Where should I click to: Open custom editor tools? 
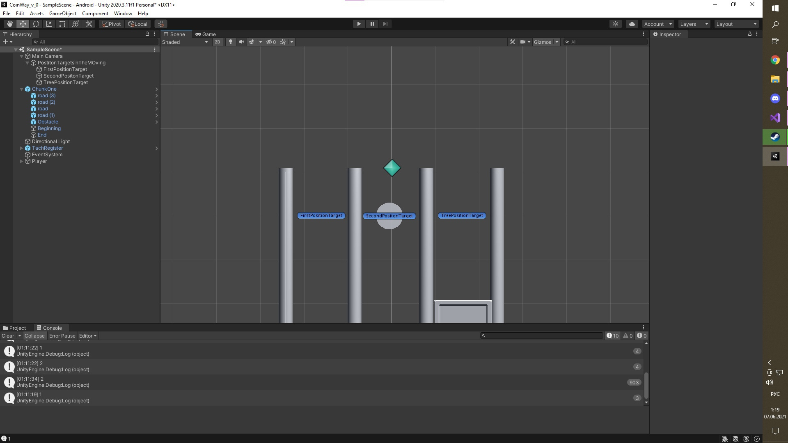89,24
